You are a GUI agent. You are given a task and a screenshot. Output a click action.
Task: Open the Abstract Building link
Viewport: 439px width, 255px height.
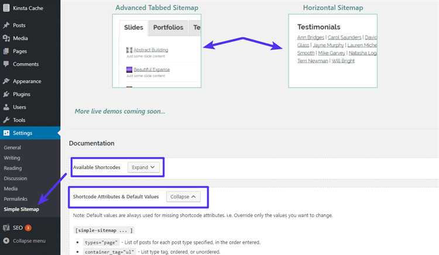(151, 50)
